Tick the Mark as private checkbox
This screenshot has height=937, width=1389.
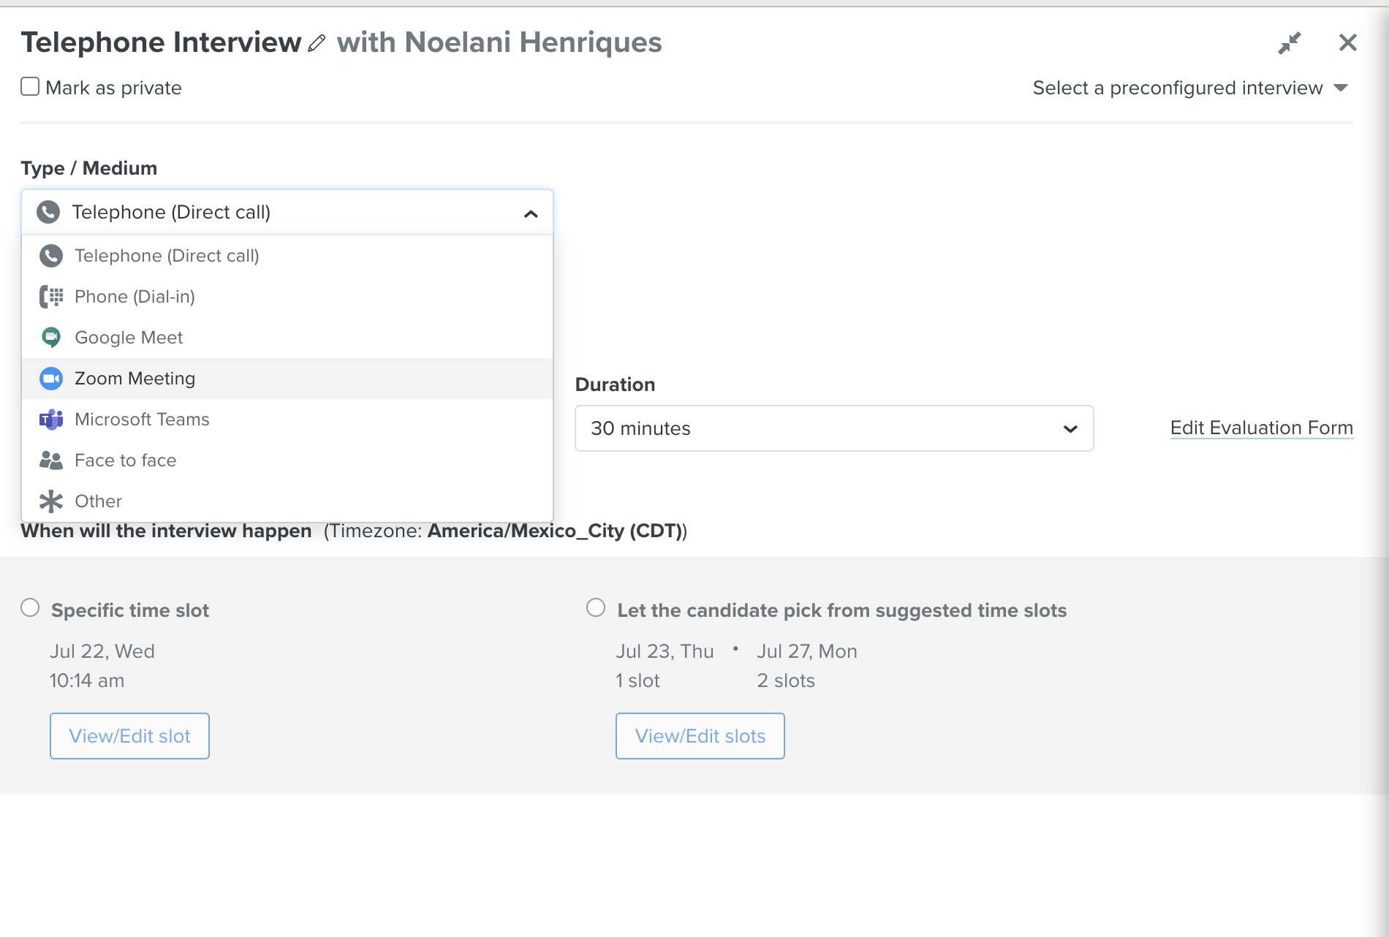click(30, 86)
